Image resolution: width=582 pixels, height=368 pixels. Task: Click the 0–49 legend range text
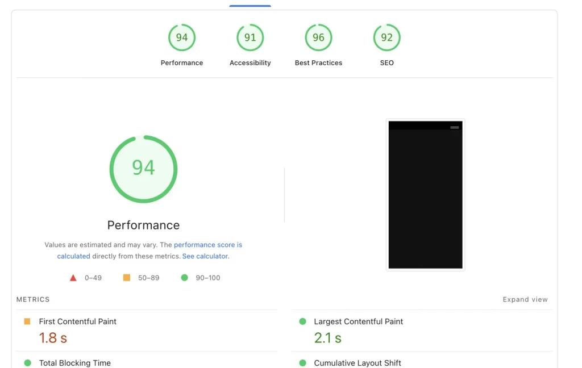click(x=93, y=278)
